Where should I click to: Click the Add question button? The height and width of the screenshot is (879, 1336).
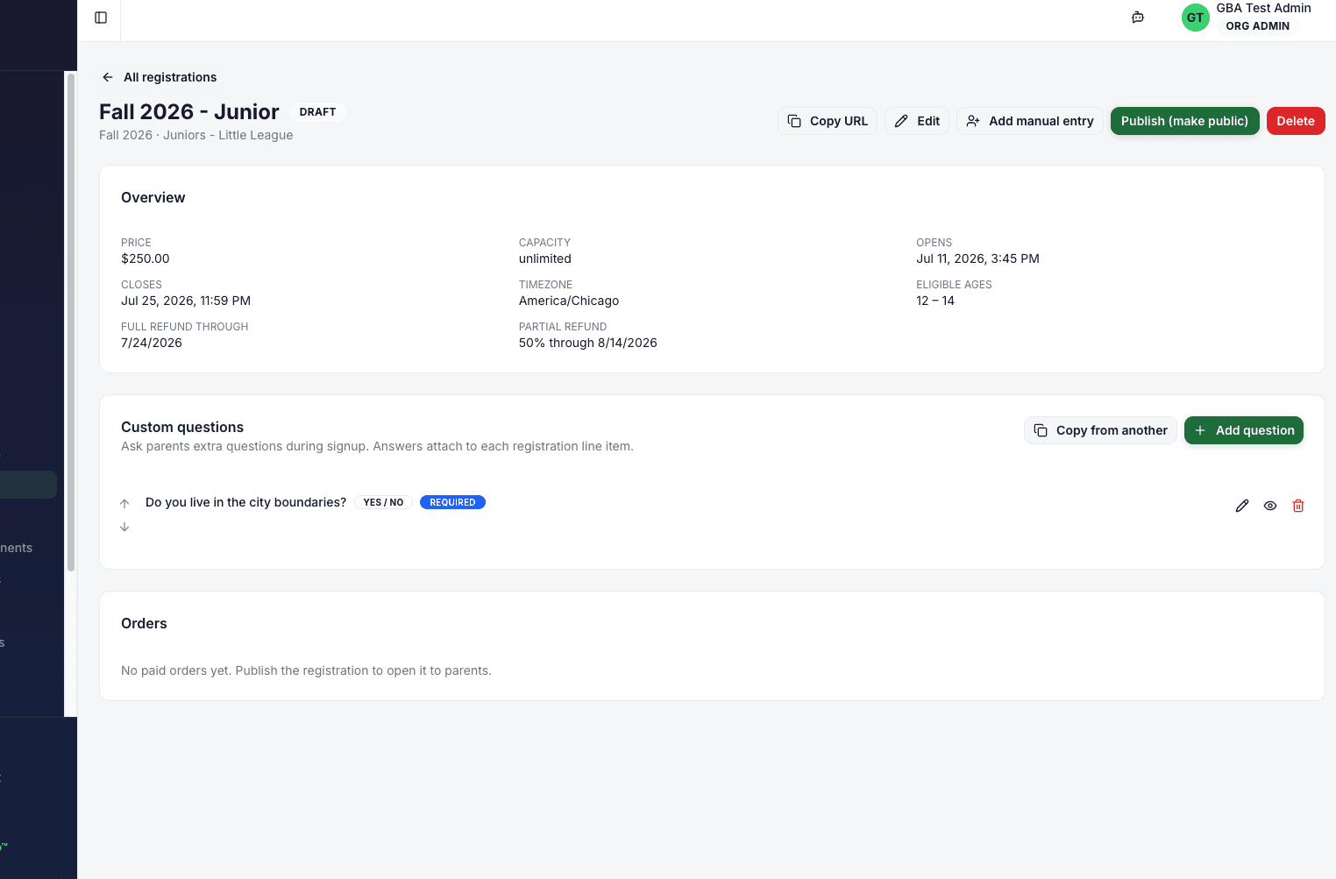click(1244, 430)
